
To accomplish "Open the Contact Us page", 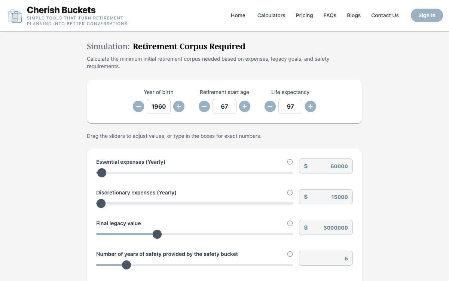I will 385,15.
